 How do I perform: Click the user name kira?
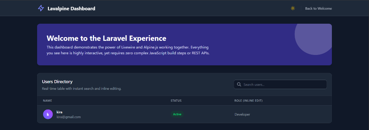tap(59, 112)
